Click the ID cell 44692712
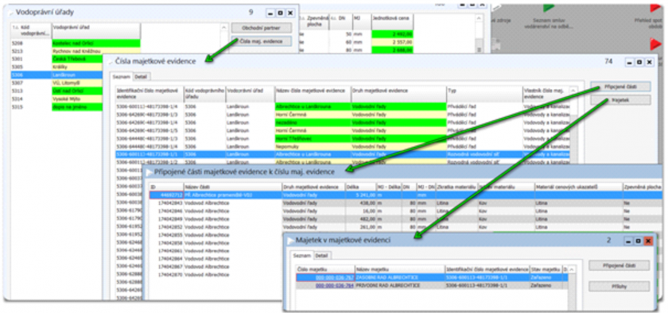The image size is (668, 313). pos(166,195)
